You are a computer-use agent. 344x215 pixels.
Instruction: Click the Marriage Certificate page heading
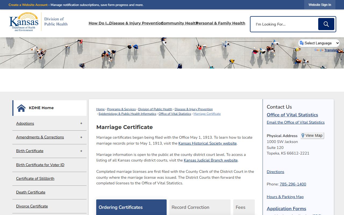124,127
